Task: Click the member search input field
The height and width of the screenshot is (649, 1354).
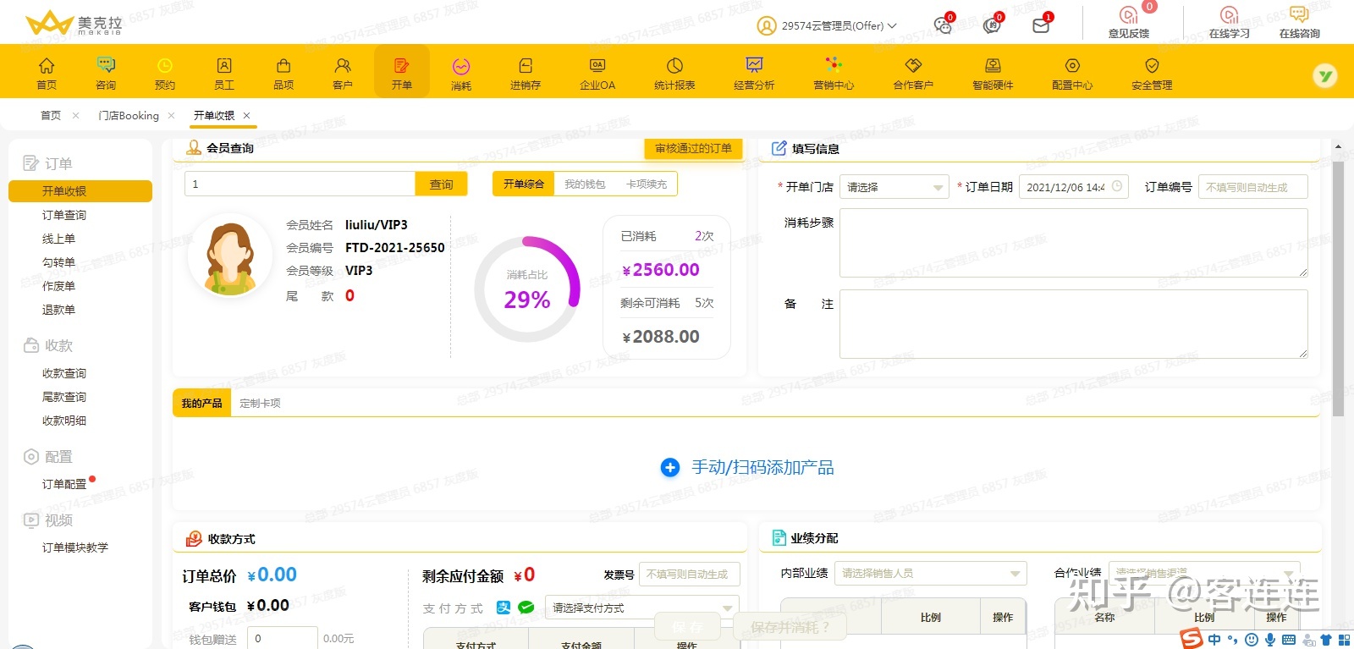Action: (300, 184)
